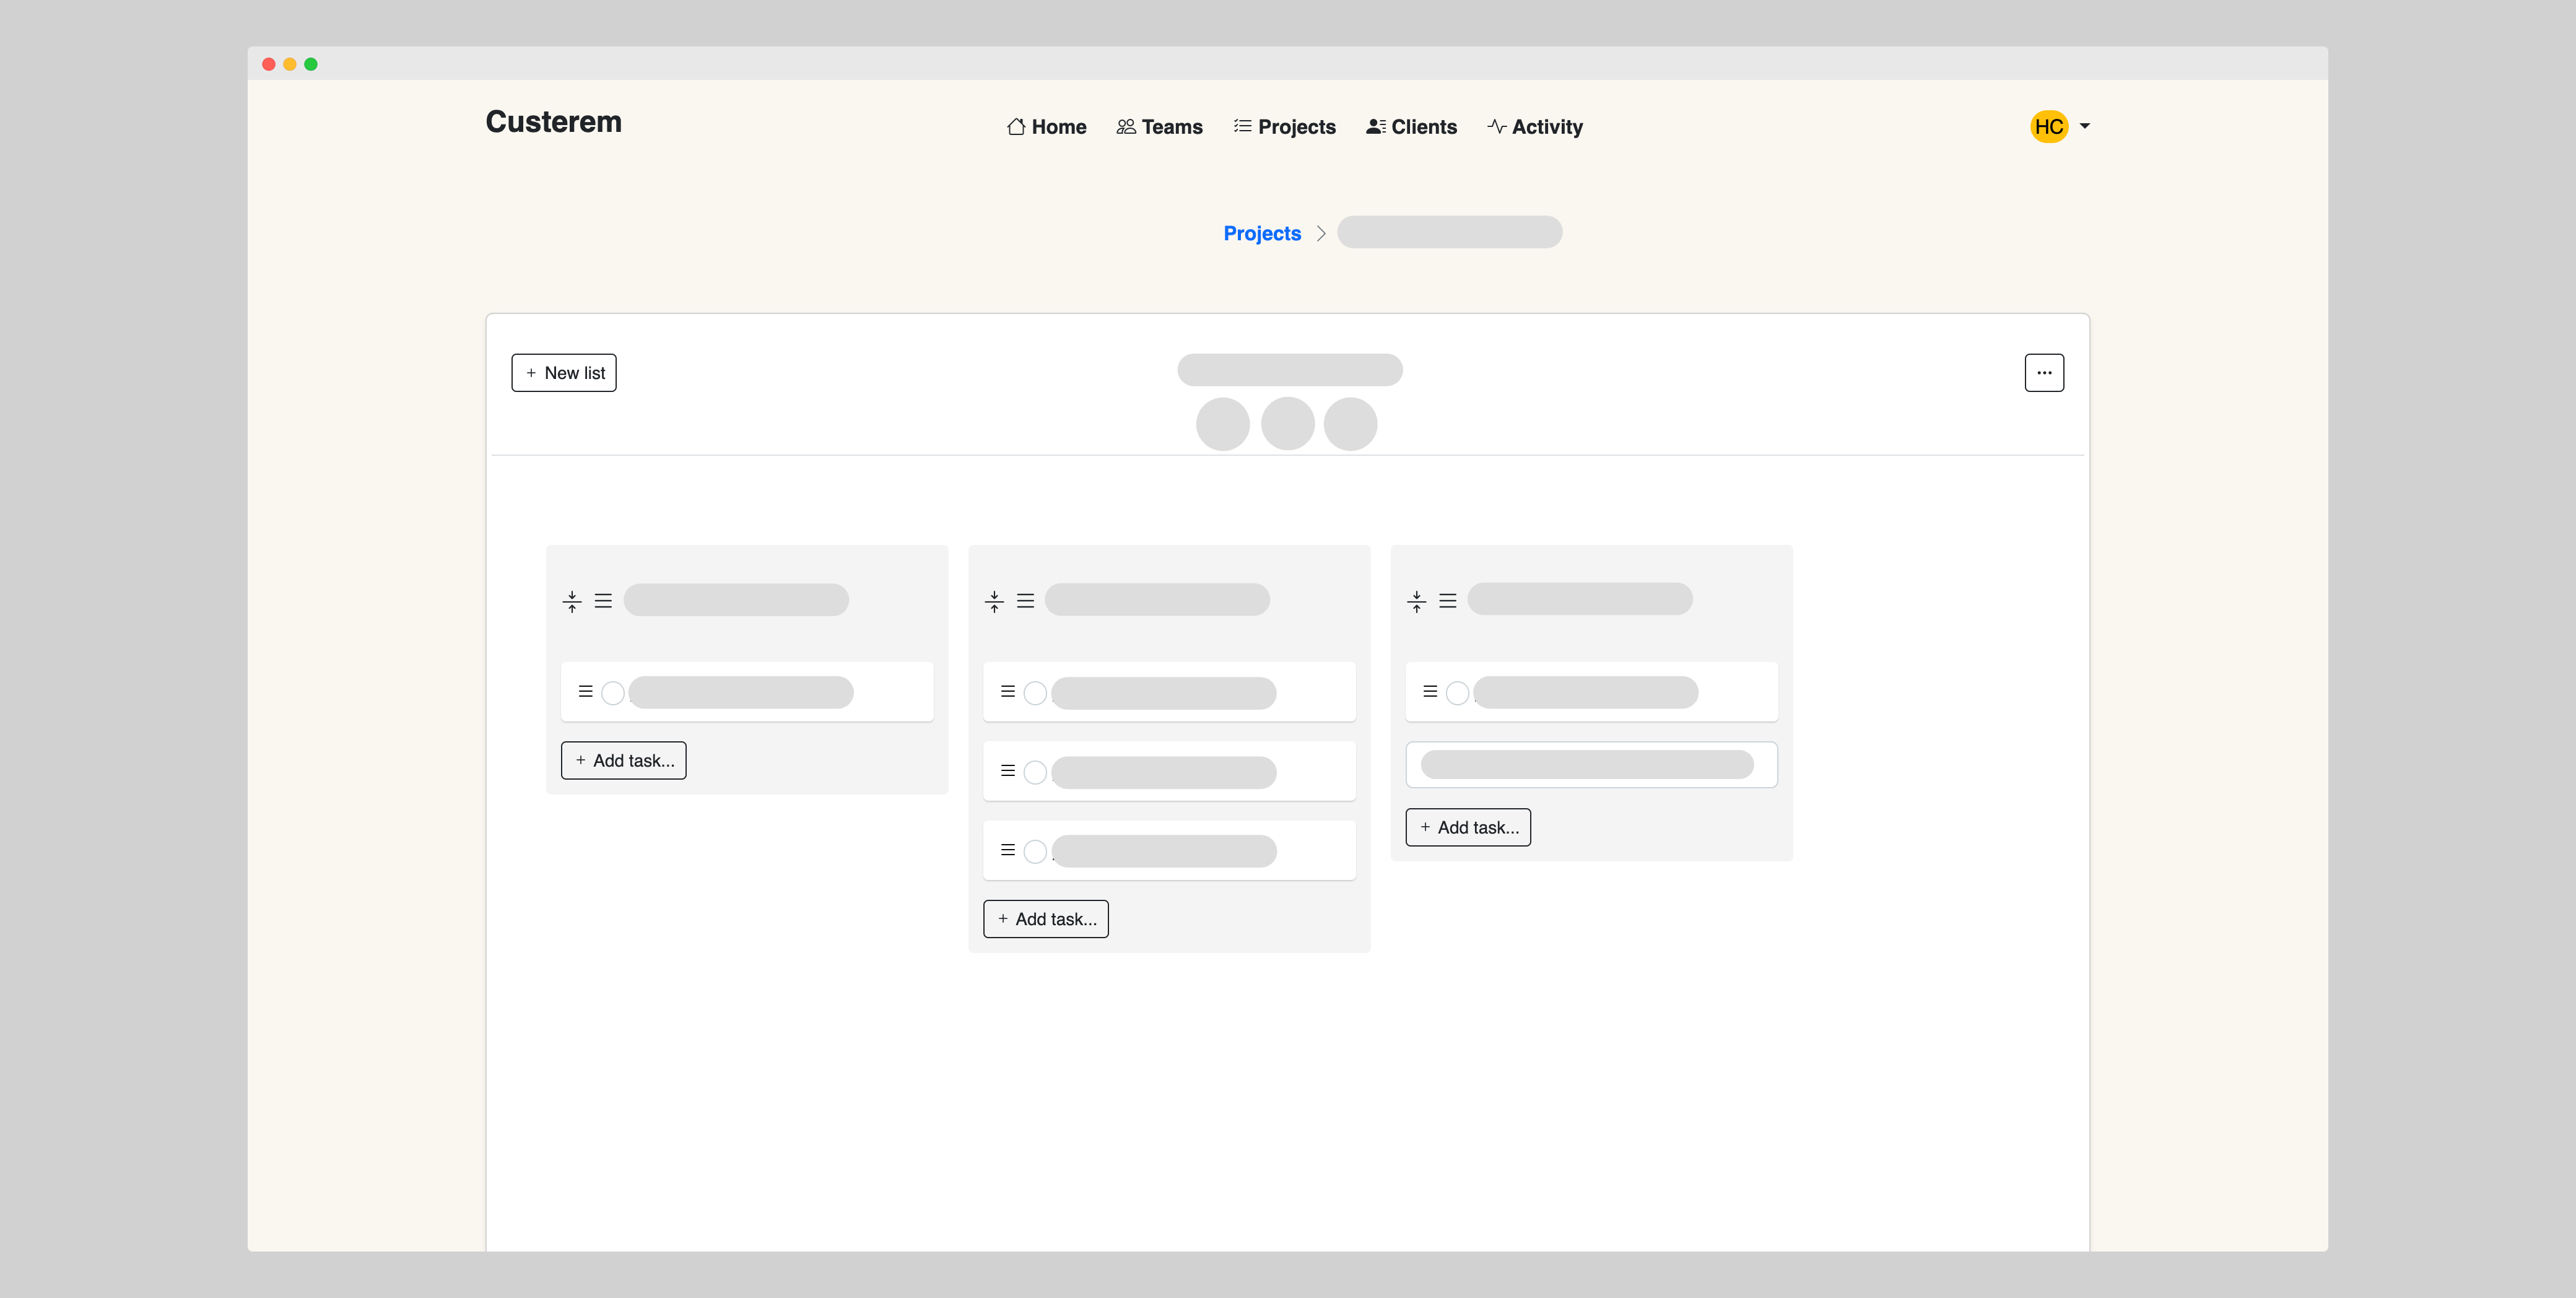Open the Activity nav item
This screenshot has height=1298, width=2576.
click(x=1535, y=127)
